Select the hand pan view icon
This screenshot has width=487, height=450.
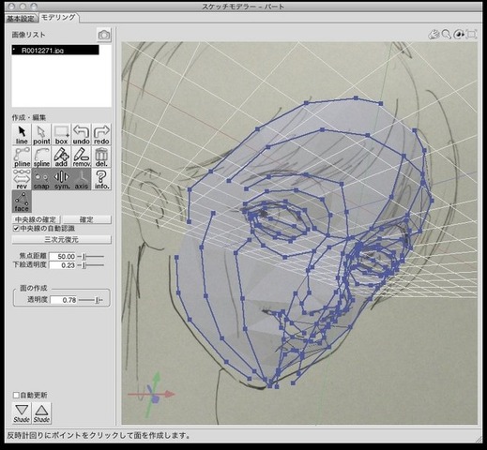coord(434,34)
